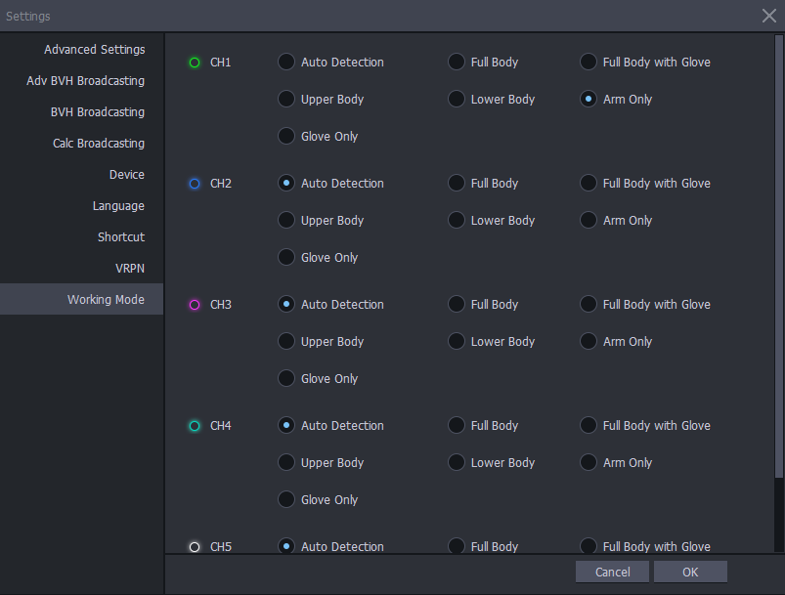Select Full Body mode for CH1

point(456,62)
